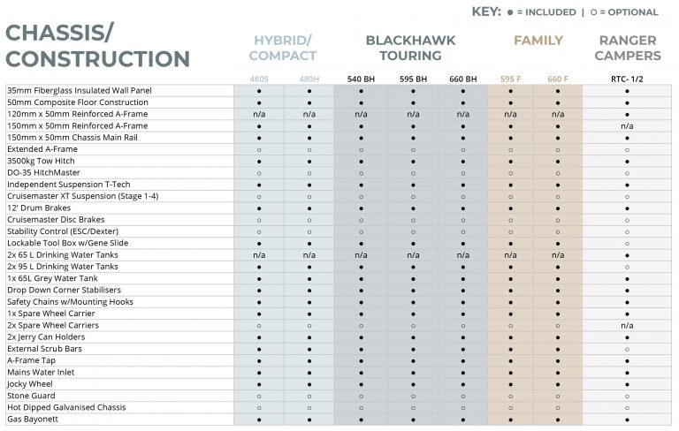Click the 480S dot for 35mm Fiberglass Wall Panel

coord(259,91)
